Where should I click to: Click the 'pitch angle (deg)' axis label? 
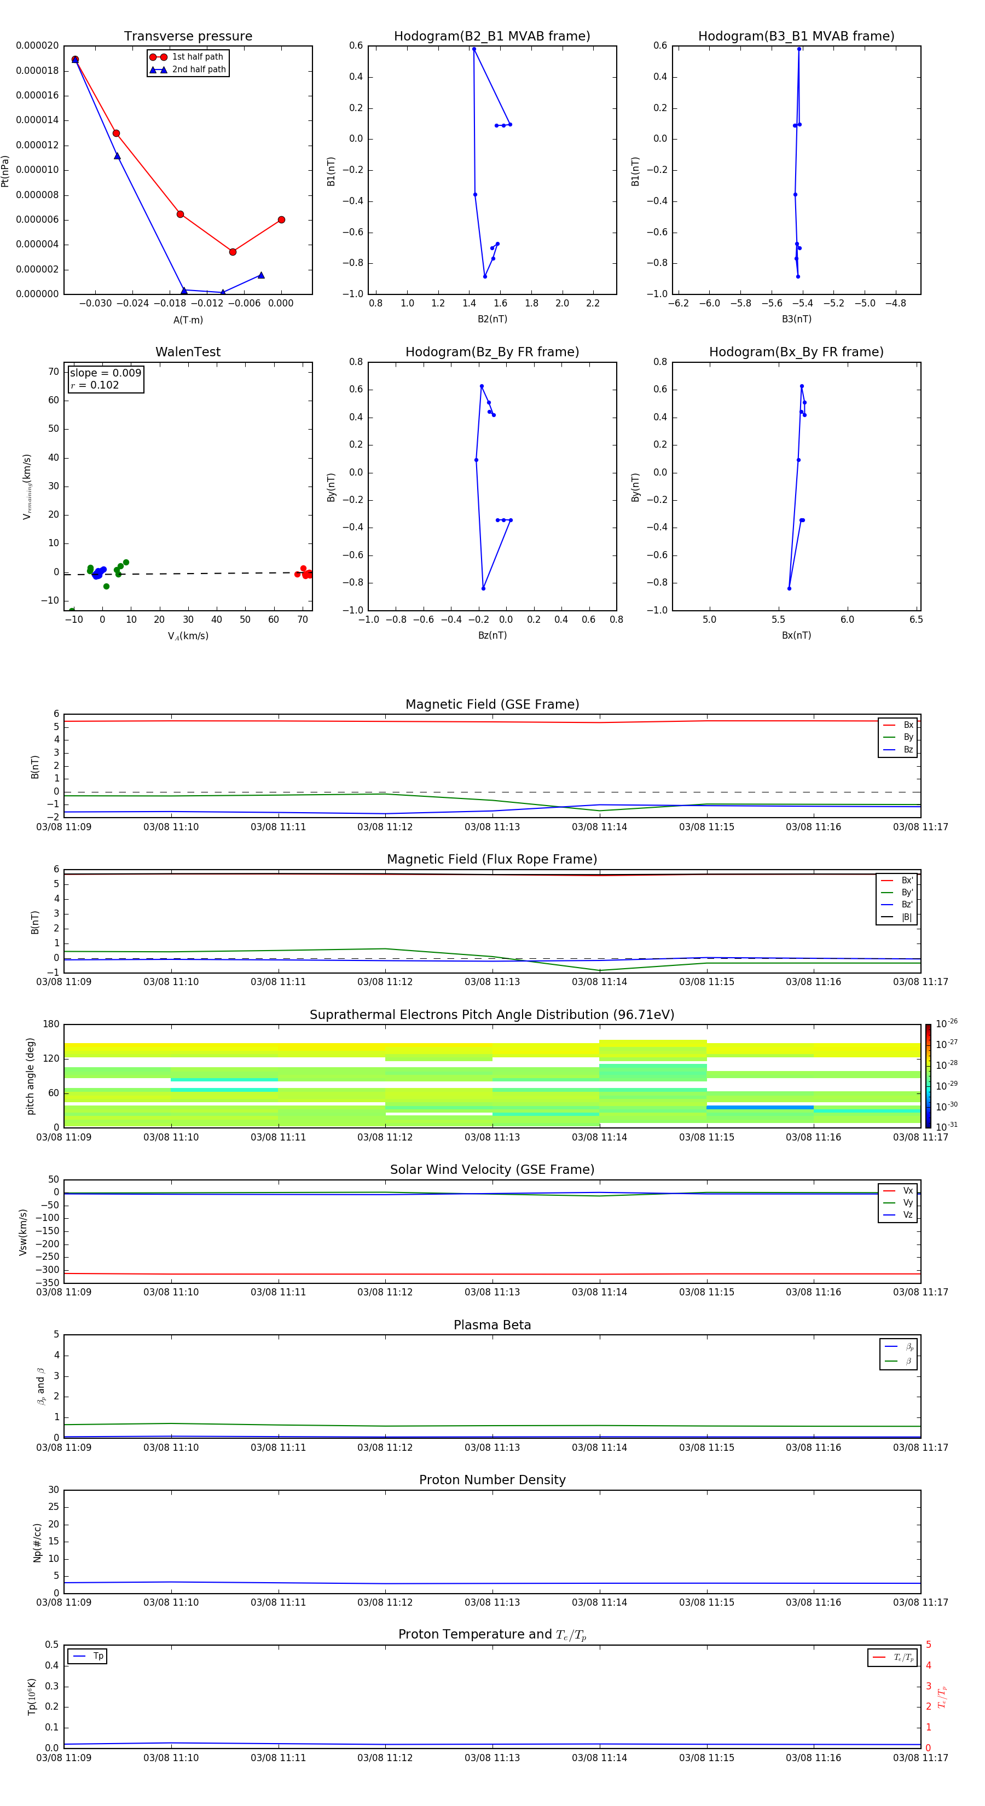[30, 1076]
